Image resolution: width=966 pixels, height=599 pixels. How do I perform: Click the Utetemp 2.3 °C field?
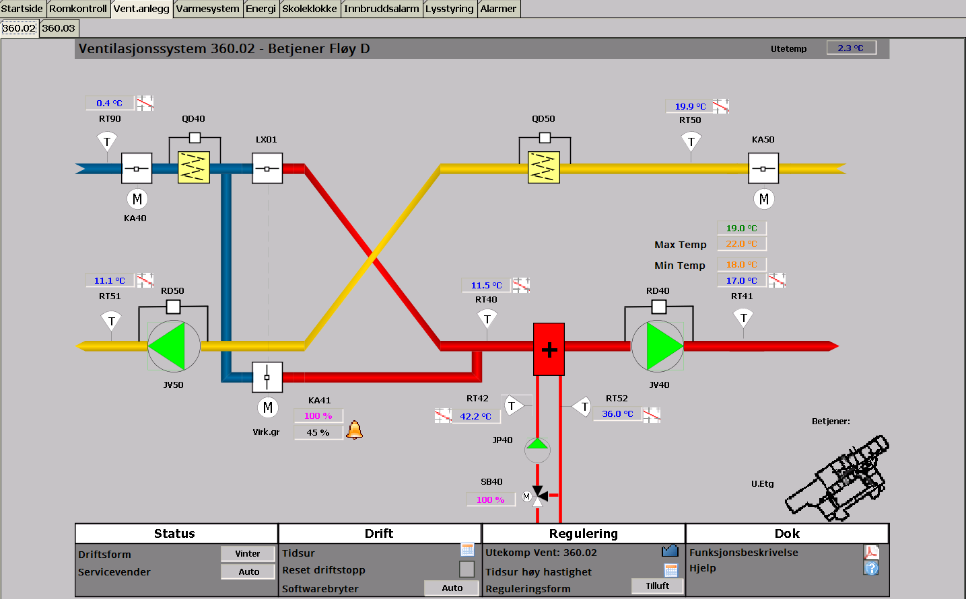point(851,48)
